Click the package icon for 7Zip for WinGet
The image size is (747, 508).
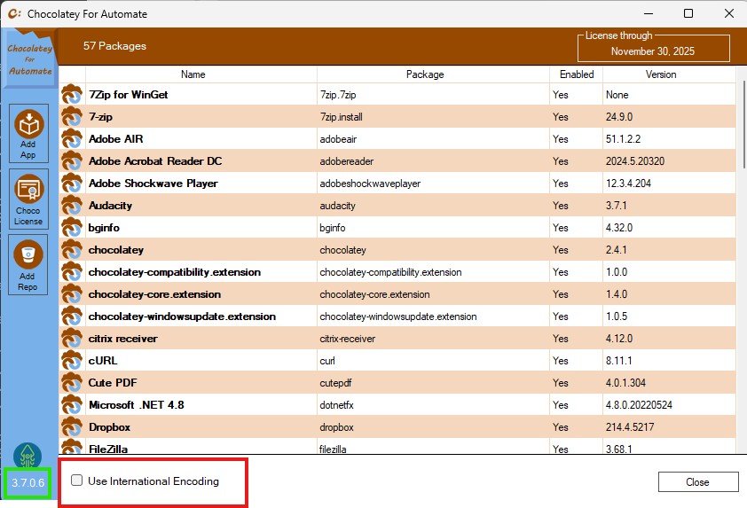point(72,94)
